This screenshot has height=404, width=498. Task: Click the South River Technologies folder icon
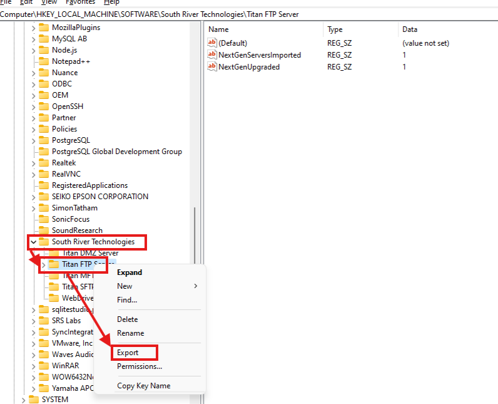pos(44,242)
